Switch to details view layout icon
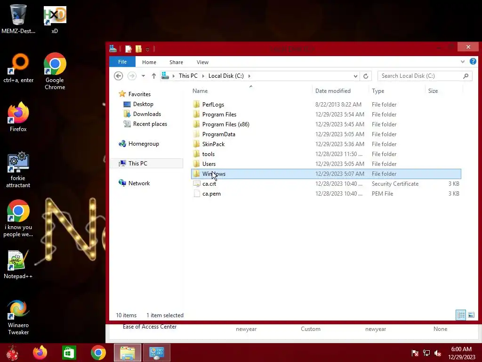 pyautogui.click(x=460, y=315)
